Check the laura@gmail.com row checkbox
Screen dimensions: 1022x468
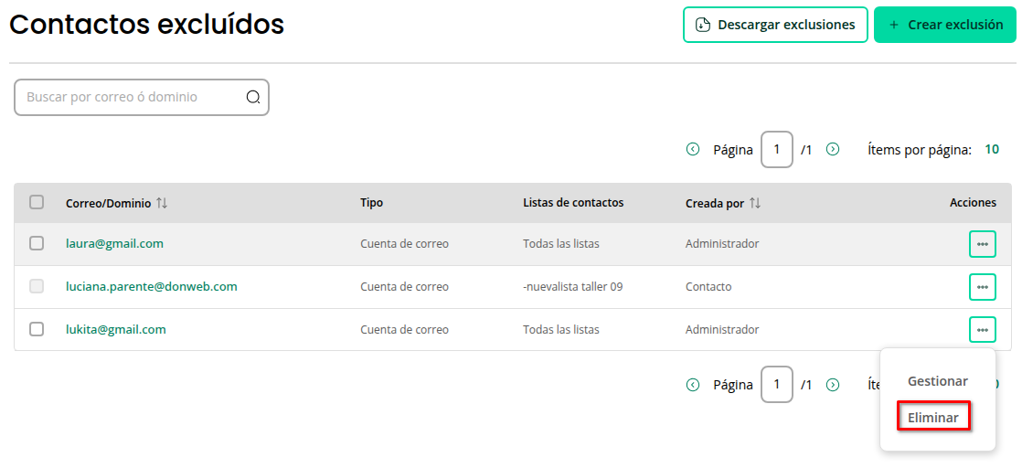37,243
